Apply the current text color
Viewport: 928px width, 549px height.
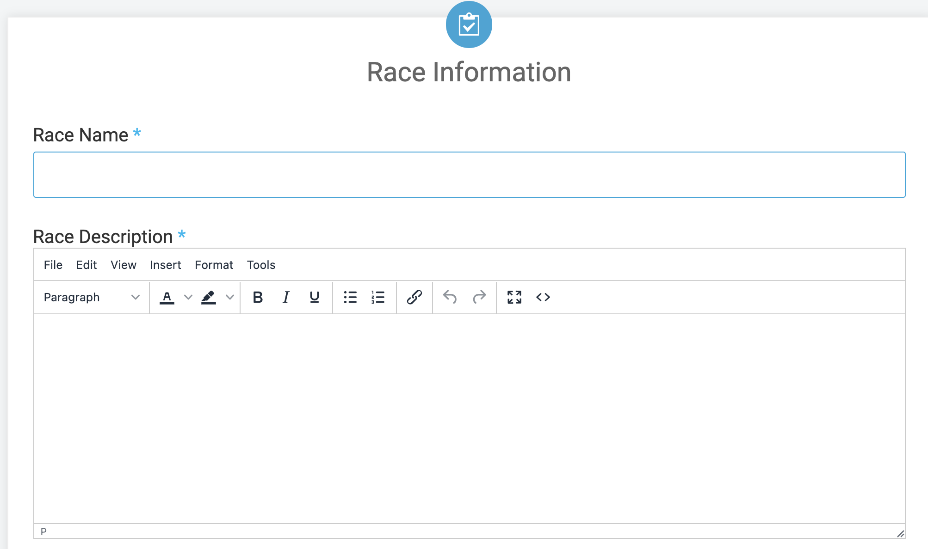[x=167, y=297]
